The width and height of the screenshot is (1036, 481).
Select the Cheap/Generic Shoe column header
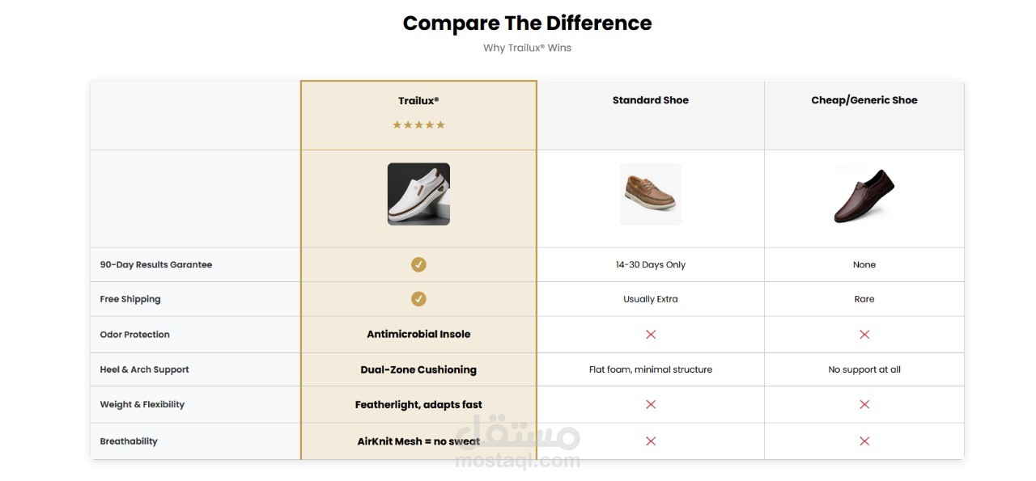click(x=864, y=100)
